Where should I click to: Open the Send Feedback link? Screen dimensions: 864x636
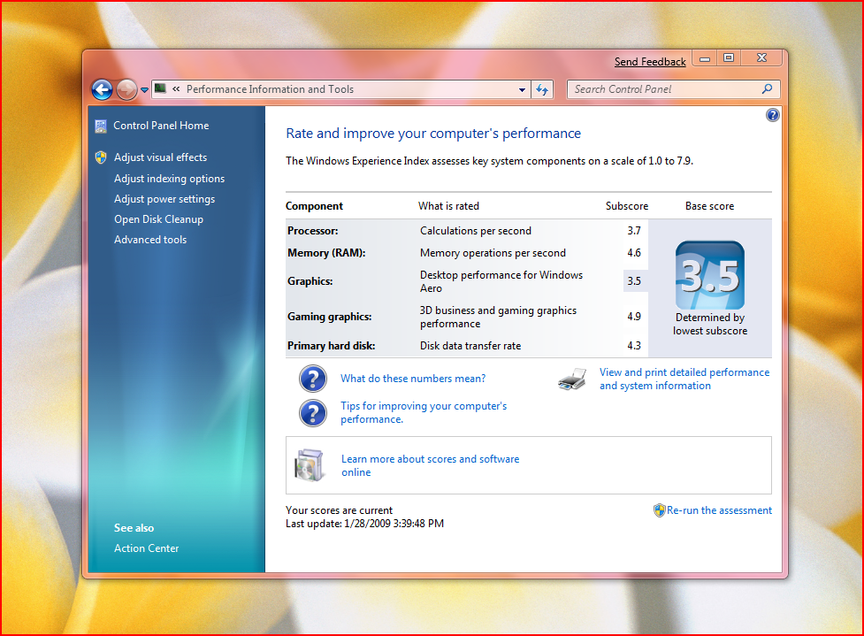click(x=650, y=62)
